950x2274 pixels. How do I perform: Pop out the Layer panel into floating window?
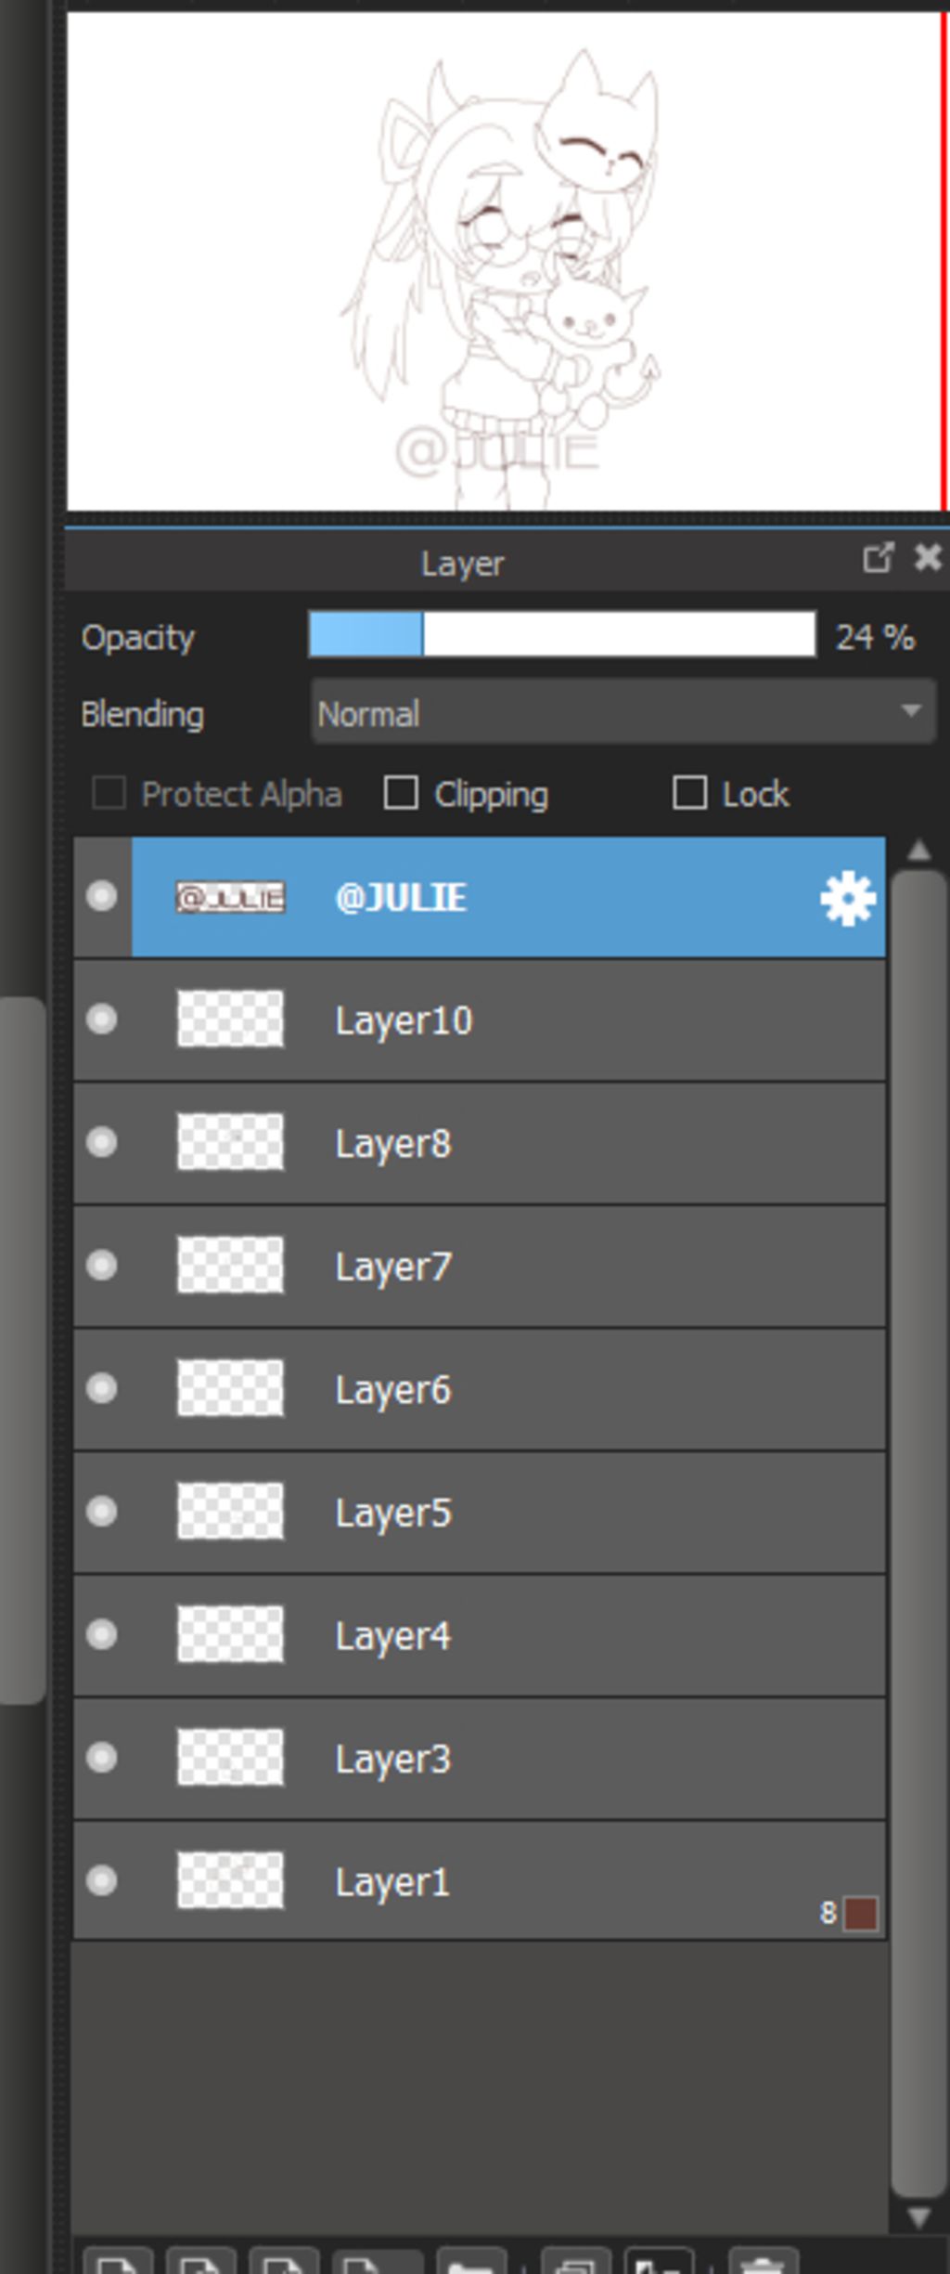click(x=877, y=558)
